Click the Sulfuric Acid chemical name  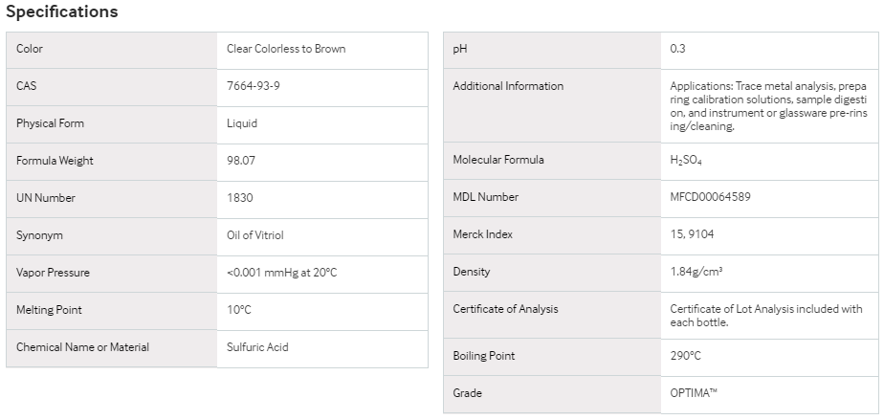point(257,346)
